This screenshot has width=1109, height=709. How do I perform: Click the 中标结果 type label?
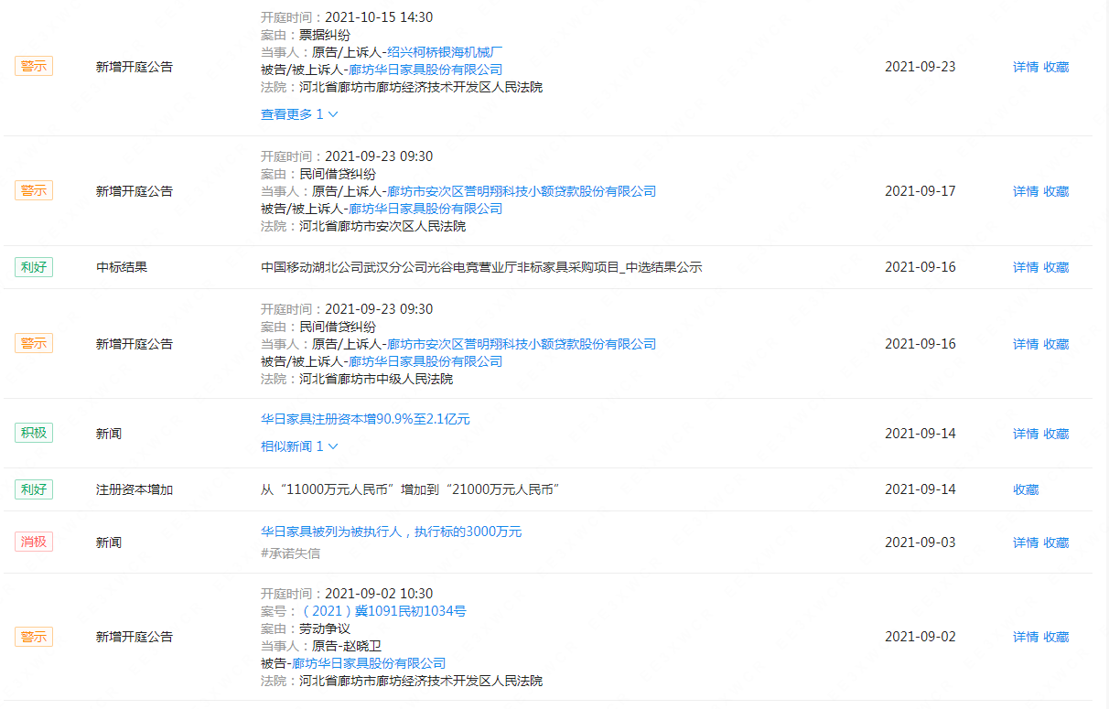[122, 267]
